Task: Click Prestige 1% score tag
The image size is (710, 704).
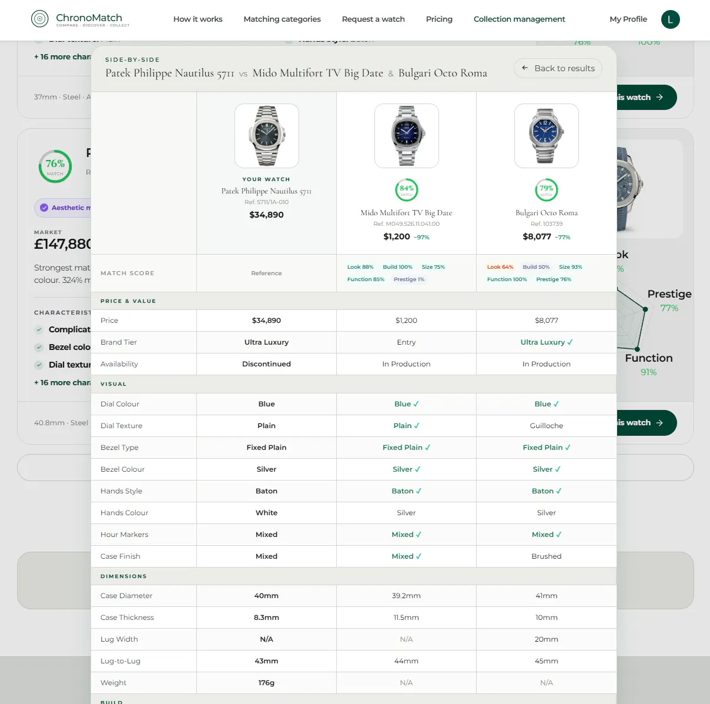Action: [x=409, y=279]
